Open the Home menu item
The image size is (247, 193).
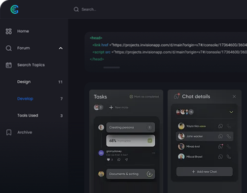point(23,31)
